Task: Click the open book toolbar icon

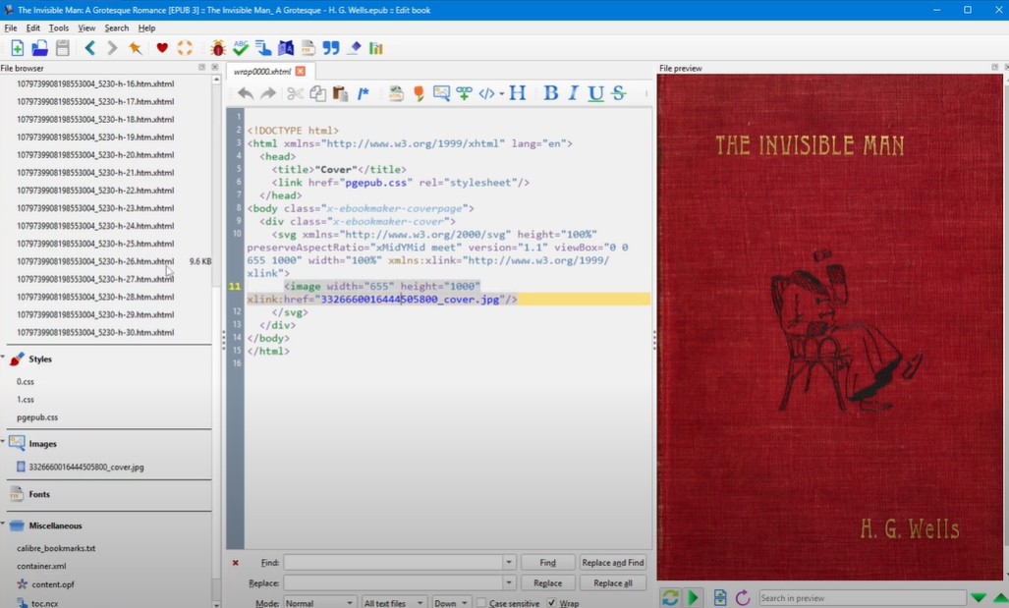Action: [286, 48]
